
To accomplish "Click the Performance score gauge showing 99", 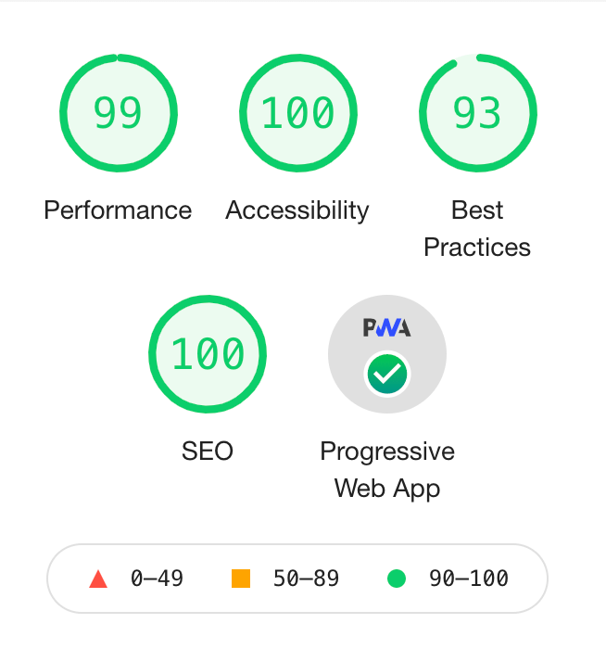I will coord(118,113).
